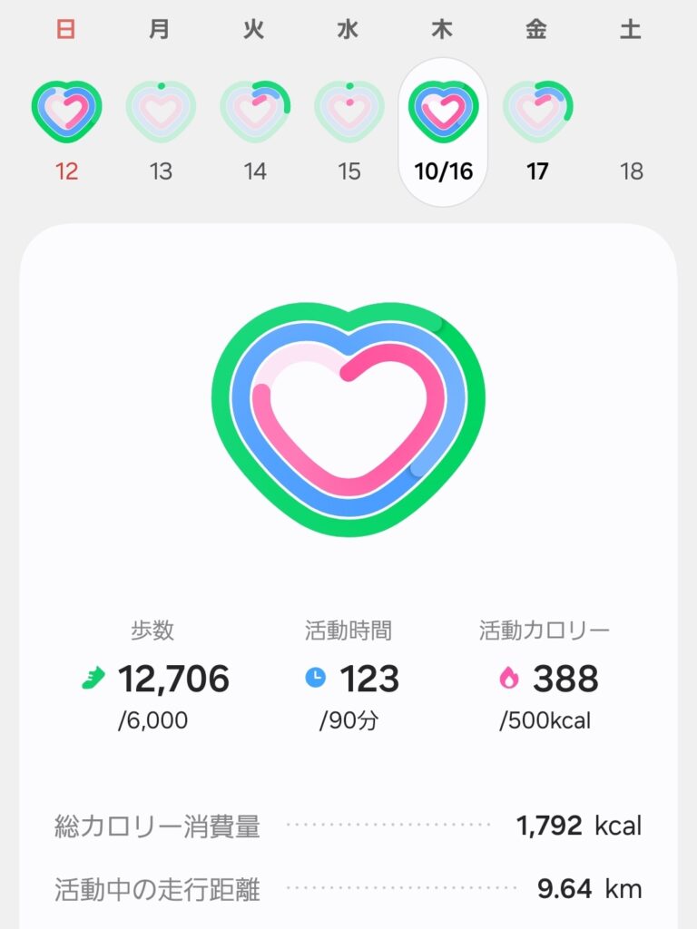Tap the blue clock activity icon

click(x=315, y=679)
